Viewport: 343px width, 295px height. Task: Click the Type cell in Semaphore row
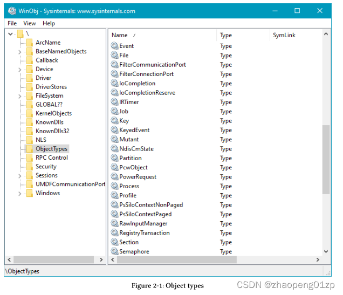(x=226, y=252)
